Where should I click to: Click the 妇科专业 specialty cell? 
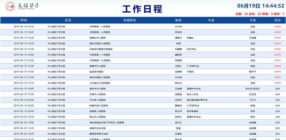(192, 49)
